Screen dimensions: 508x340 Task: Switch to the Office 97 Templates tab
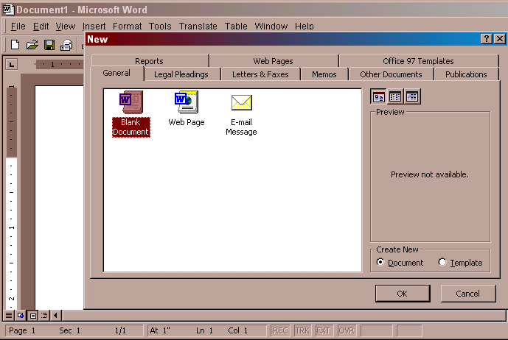(418, 61)
